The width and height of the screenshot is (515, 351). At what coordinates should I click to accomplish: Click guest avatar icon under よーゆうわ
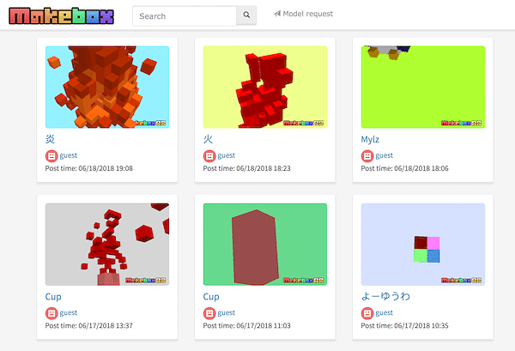point(367,313)
